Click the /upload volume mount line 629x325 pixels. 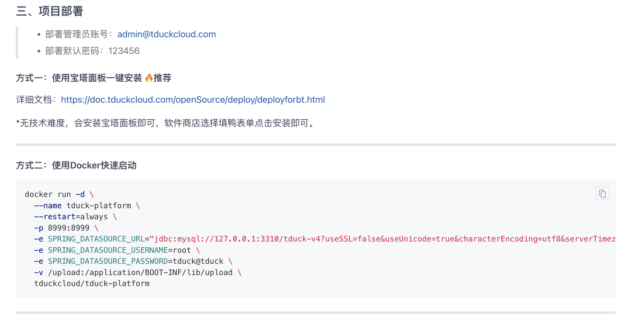[138, 273]
